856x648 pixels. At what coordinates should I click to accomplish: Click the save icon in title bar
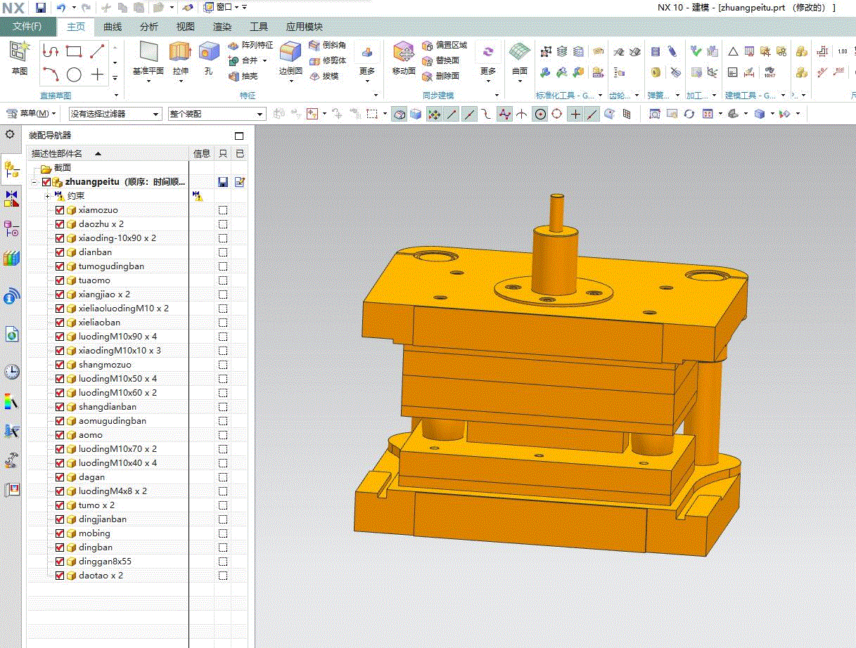click(41, 8)
